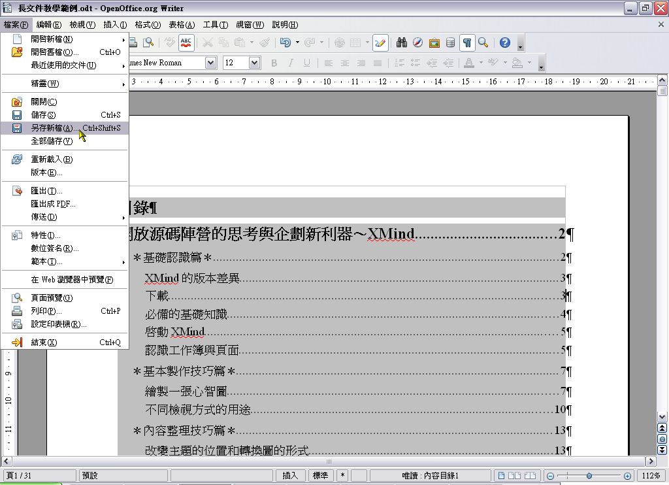Screen dimensions: 669x485
Task: Select Align Left paragraph button
Action: tap(328, 63)
